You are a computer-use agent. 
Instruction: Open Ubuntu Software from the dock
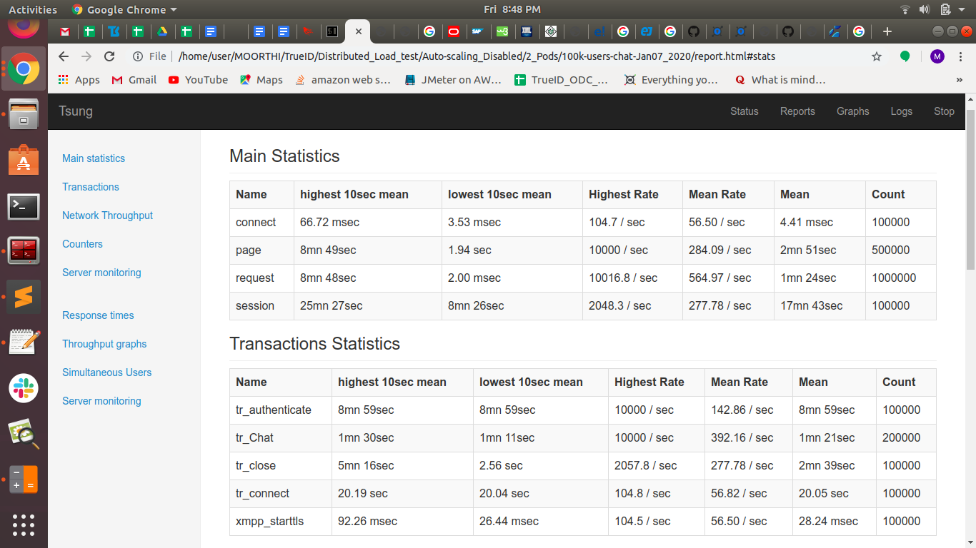tap(24, 159)
